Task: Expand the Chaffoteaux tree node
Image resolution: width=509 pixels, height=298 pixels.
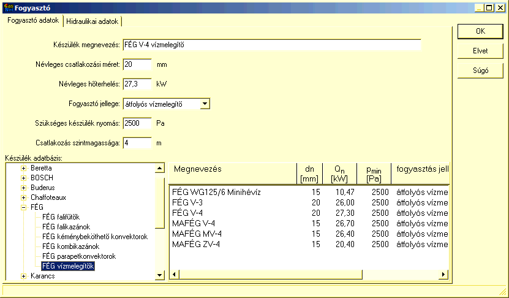Action: tap(23, 197)
